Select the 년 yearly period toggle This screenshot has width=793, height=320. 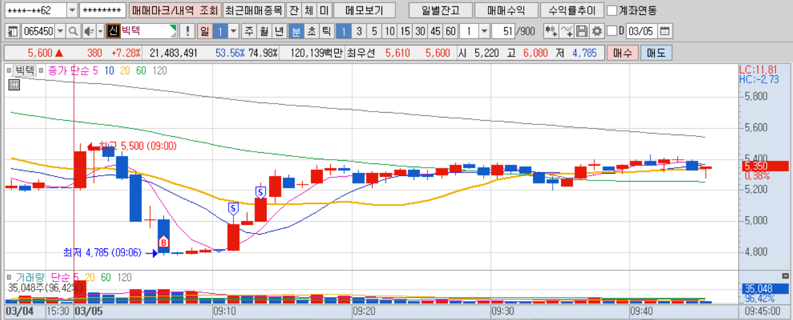279,32
